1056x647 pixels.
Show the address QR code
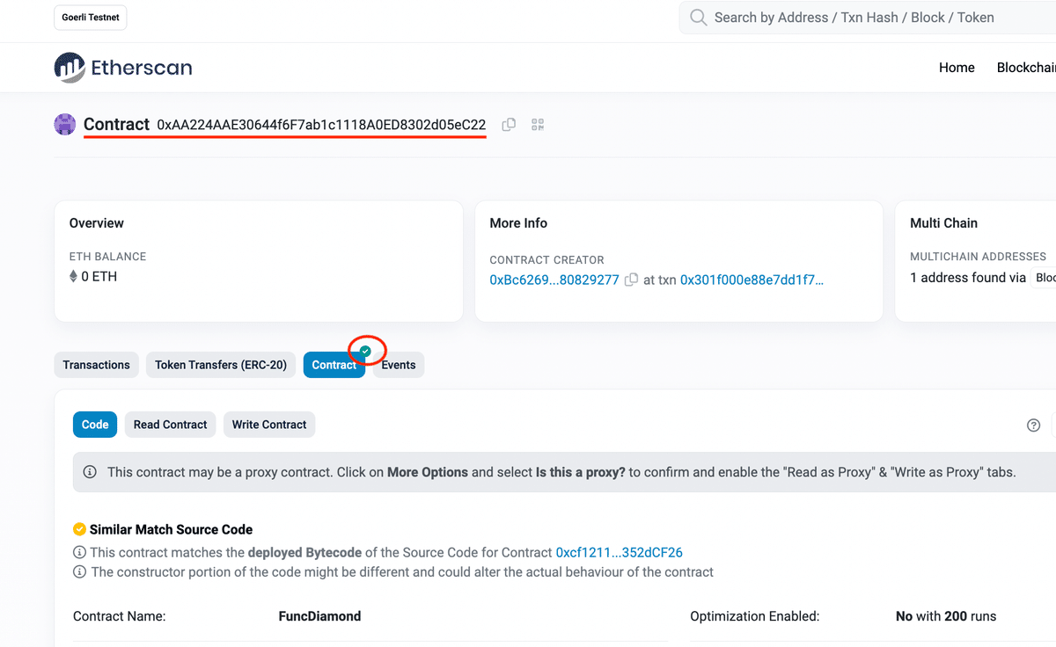pyautogui.click(x=539, y=125)
